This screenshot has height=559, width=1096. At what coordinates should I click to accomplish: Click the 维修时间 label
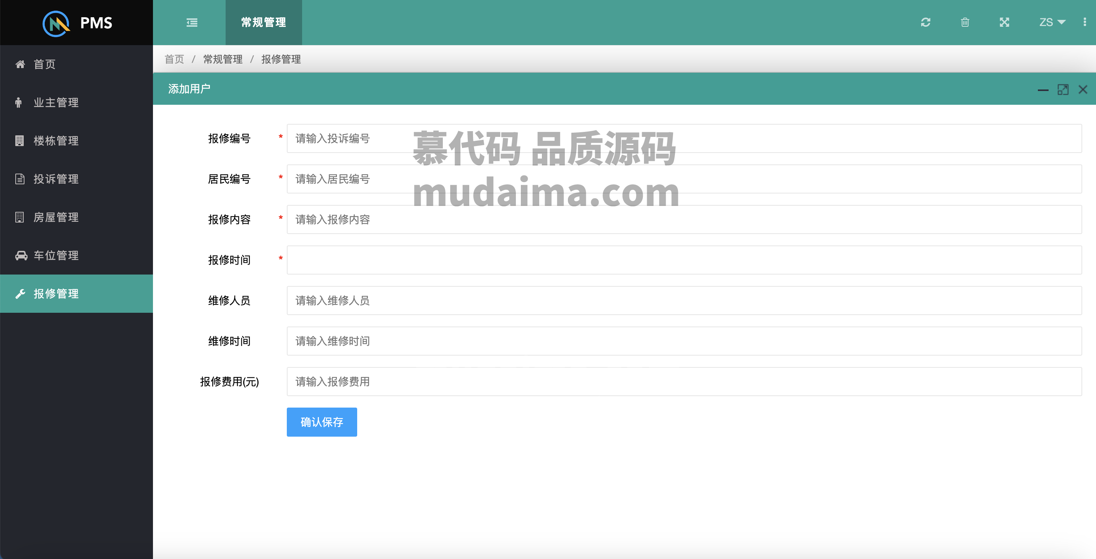pos(229,341)
